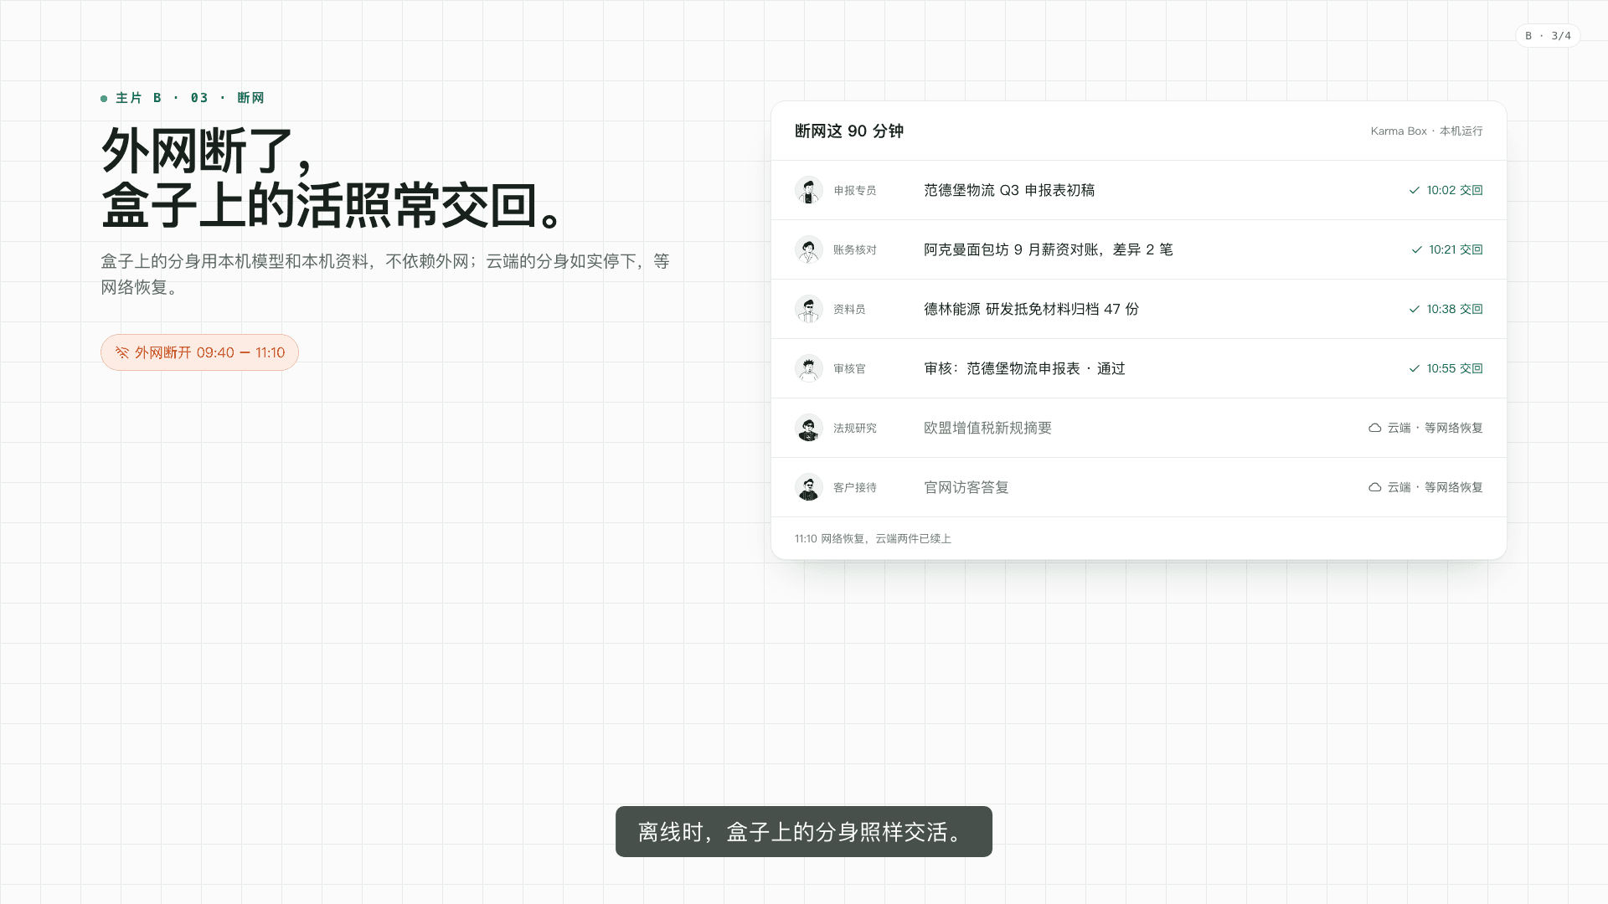Click the 客户接待 avatar icon

(x=808, y=487)
